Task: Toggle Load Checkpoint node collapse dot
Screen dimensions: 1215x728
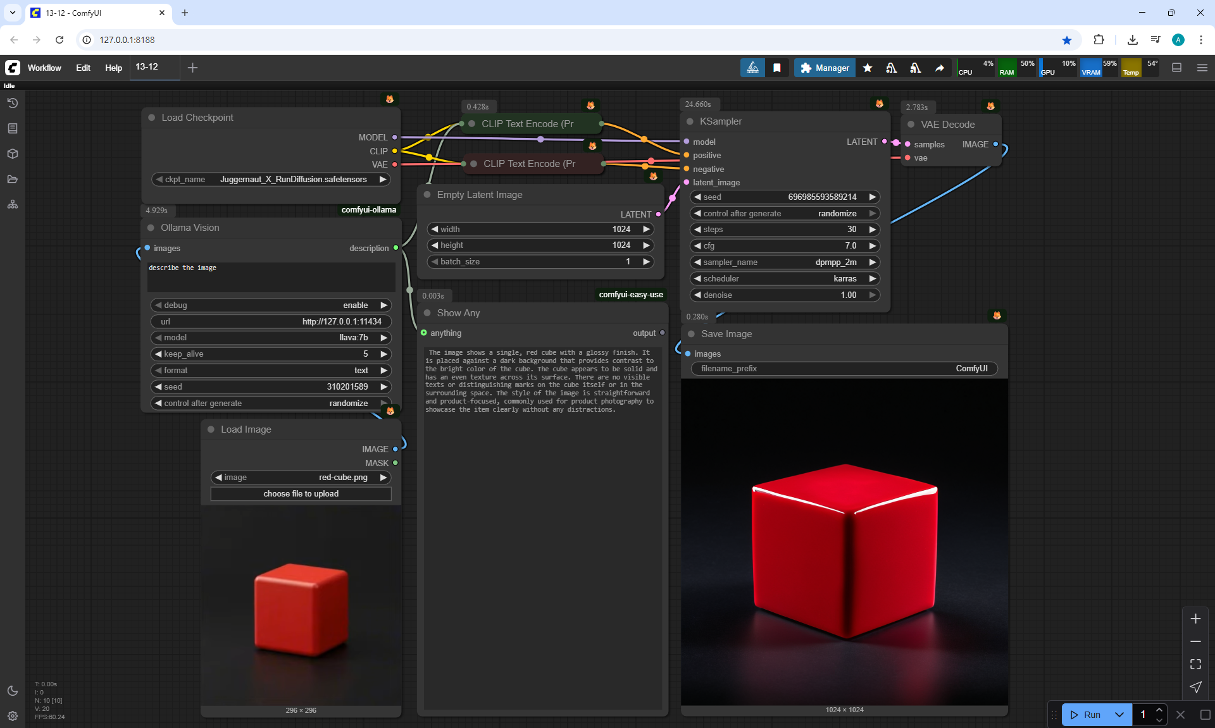Action: (152, 118)
